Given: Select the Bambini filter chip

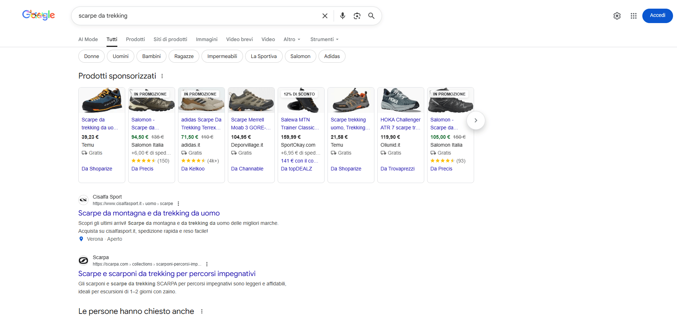Looking at the screenshot, I should tap(152, 56).
